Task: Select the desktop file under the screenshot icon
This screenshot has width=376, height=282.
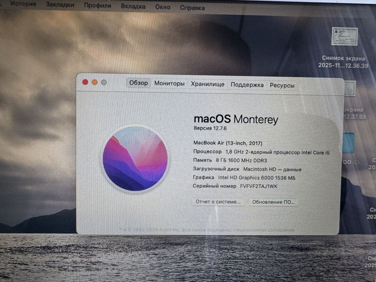Action: coord(350,88)
